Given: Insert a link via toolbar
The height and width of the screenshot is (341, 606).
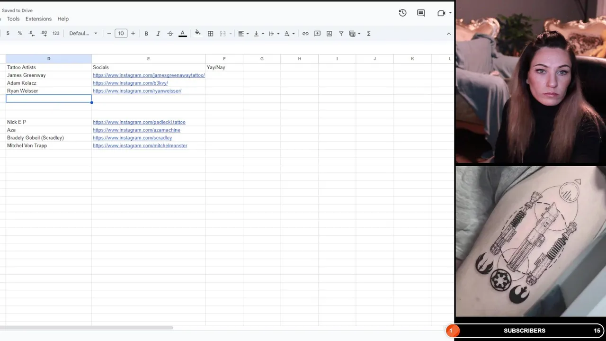Looking at the screenshot, I should point(305,34).
